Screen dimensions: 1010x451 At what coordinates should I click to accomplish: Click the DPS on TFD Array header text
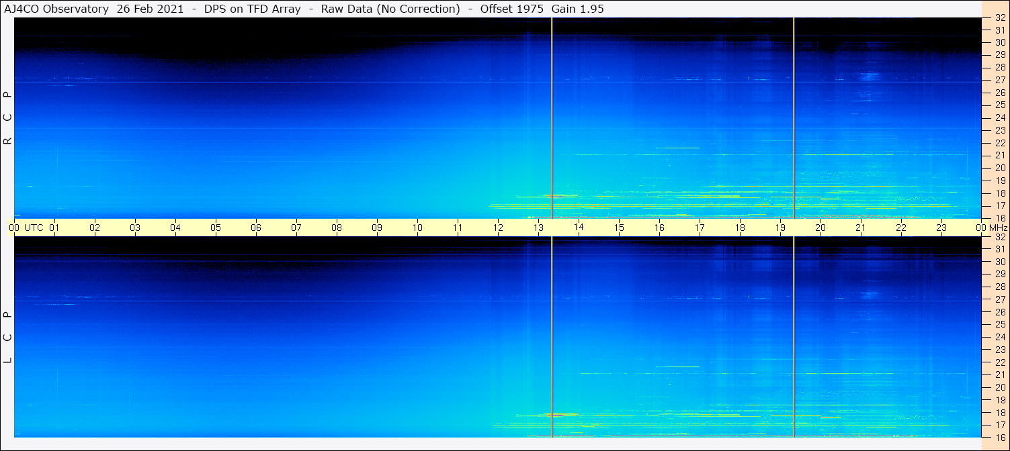point(253,9)
